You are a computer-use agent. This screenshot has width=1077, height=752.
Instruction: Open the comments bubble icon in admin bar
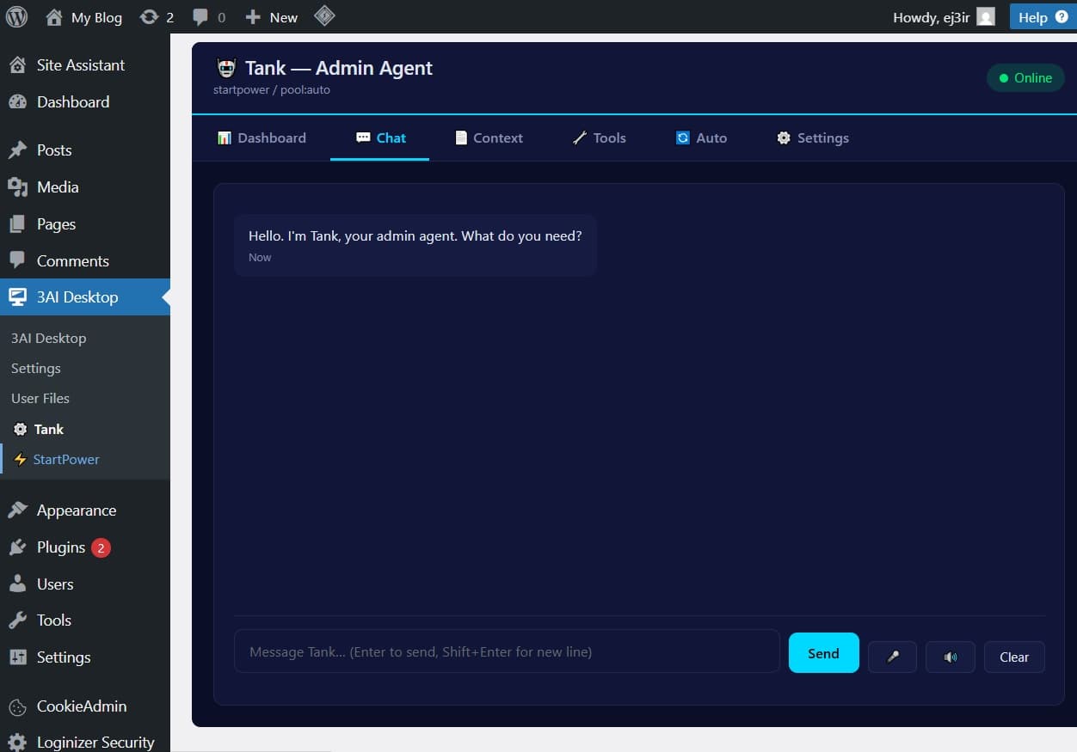(x=209, y=17)
